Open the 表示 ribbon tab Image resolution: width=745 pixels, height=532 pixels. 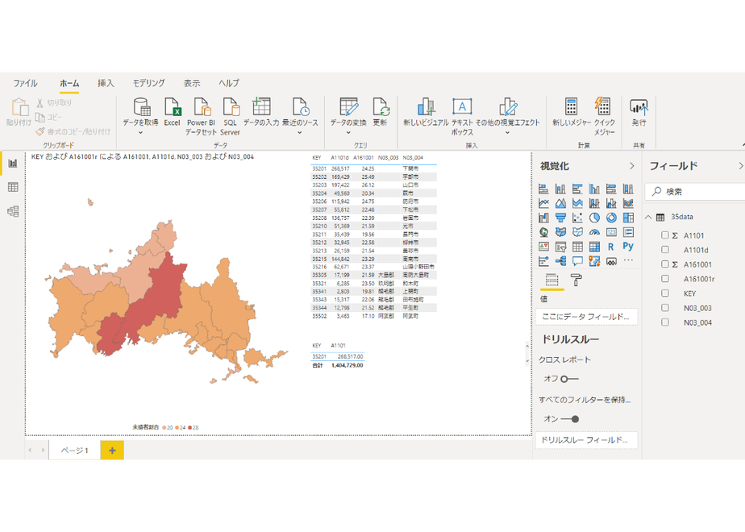(x=192, y=83)
